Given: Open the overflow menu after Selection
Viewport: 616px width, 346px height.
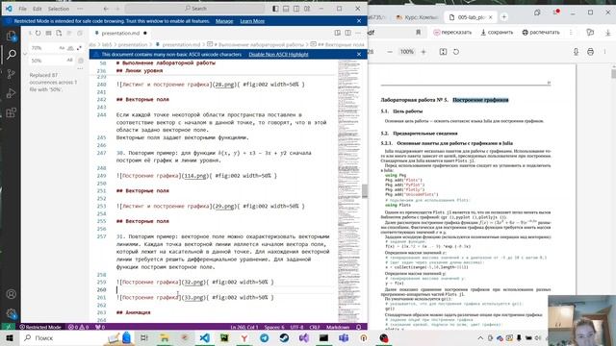Looking at the screenshot, I should (80, 9).
